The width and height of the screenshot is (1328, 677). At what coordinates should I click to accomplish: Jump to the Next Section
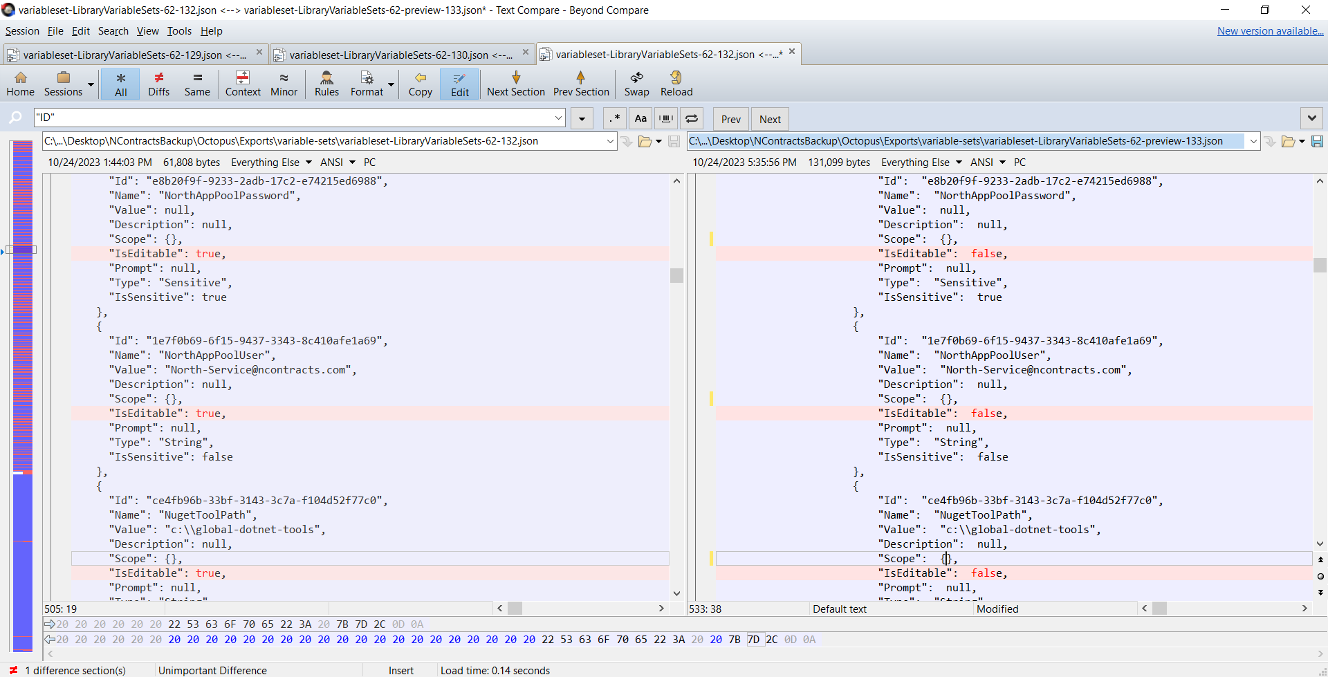coord(516,84)
